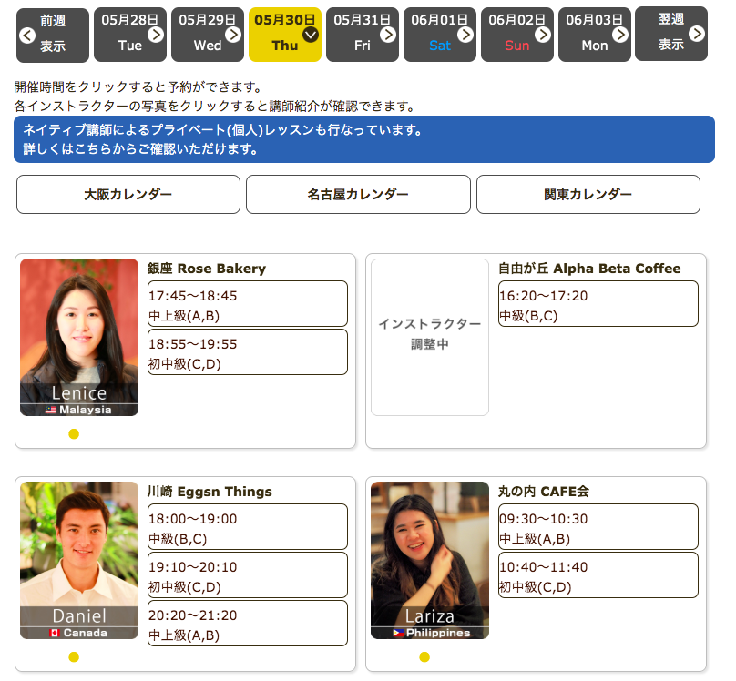
Task: Click the previous week arrow icon
Action: click(26, 36)
